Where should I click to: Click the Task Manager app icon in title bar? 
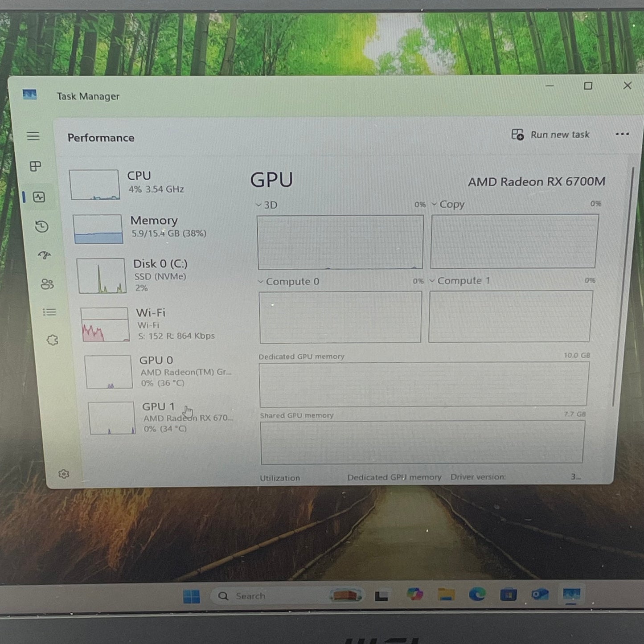click(x=29, y=94)
